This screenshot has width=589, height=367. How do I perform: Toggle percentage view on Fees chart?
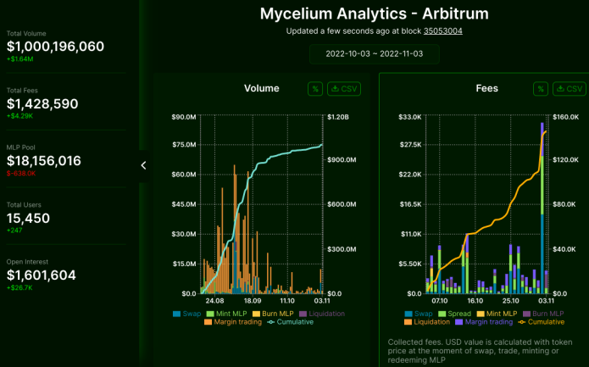(541, 89)
